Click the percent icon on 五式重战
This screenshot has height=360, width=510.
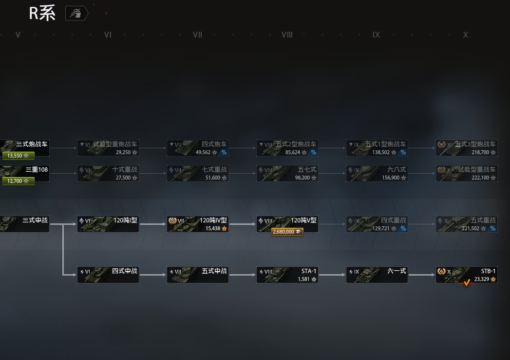click(x=493, y=228)
